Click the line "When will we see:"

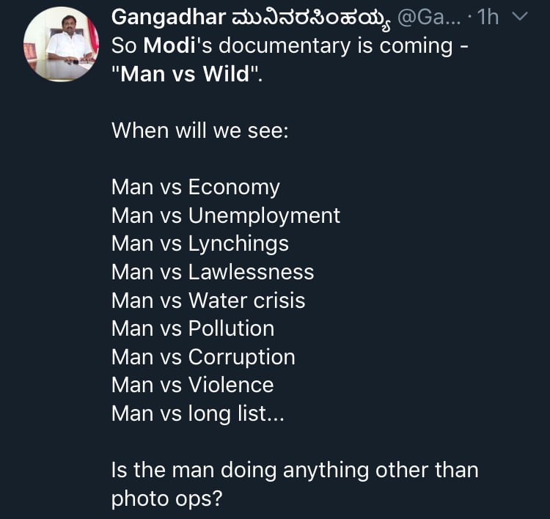pos(199,130)
